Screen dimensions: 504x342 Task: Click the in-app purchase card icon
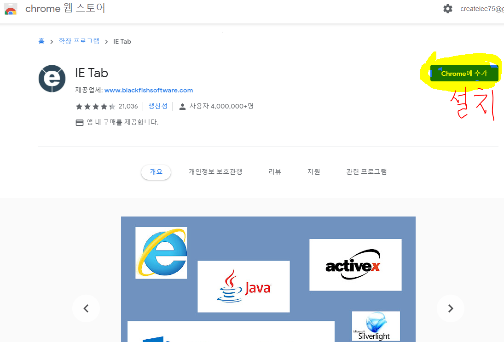79,123
